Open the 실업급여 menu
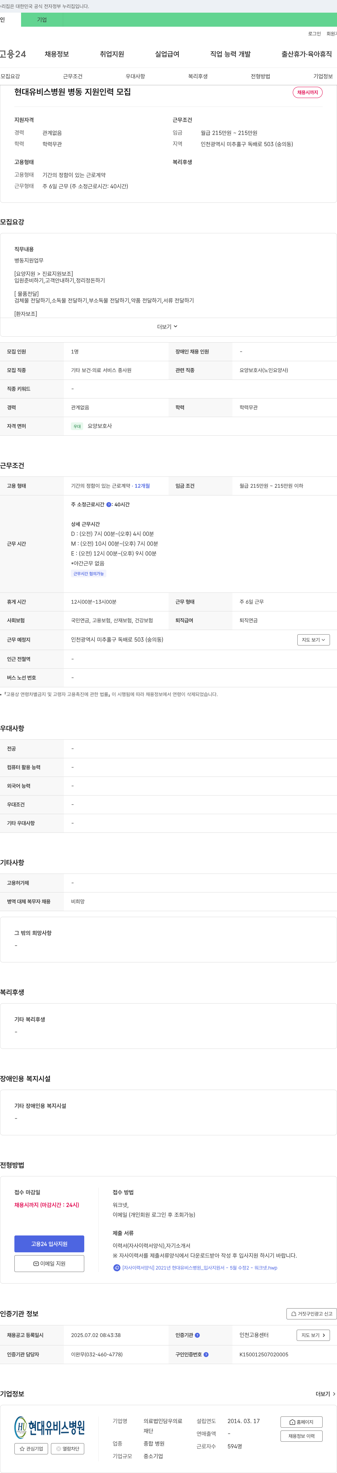Image resolution: width=337 pixels, height=1473 pixels. pos(167,54)
